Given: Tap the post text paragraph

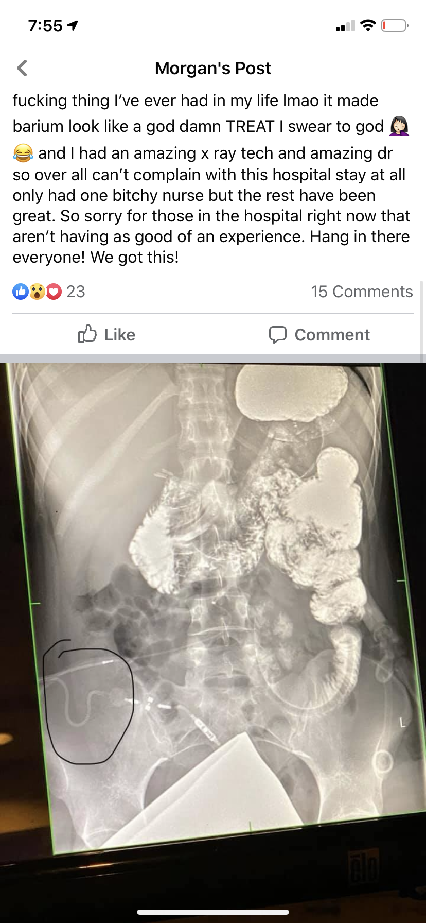Looking at the screenshot, I should 212,179.
